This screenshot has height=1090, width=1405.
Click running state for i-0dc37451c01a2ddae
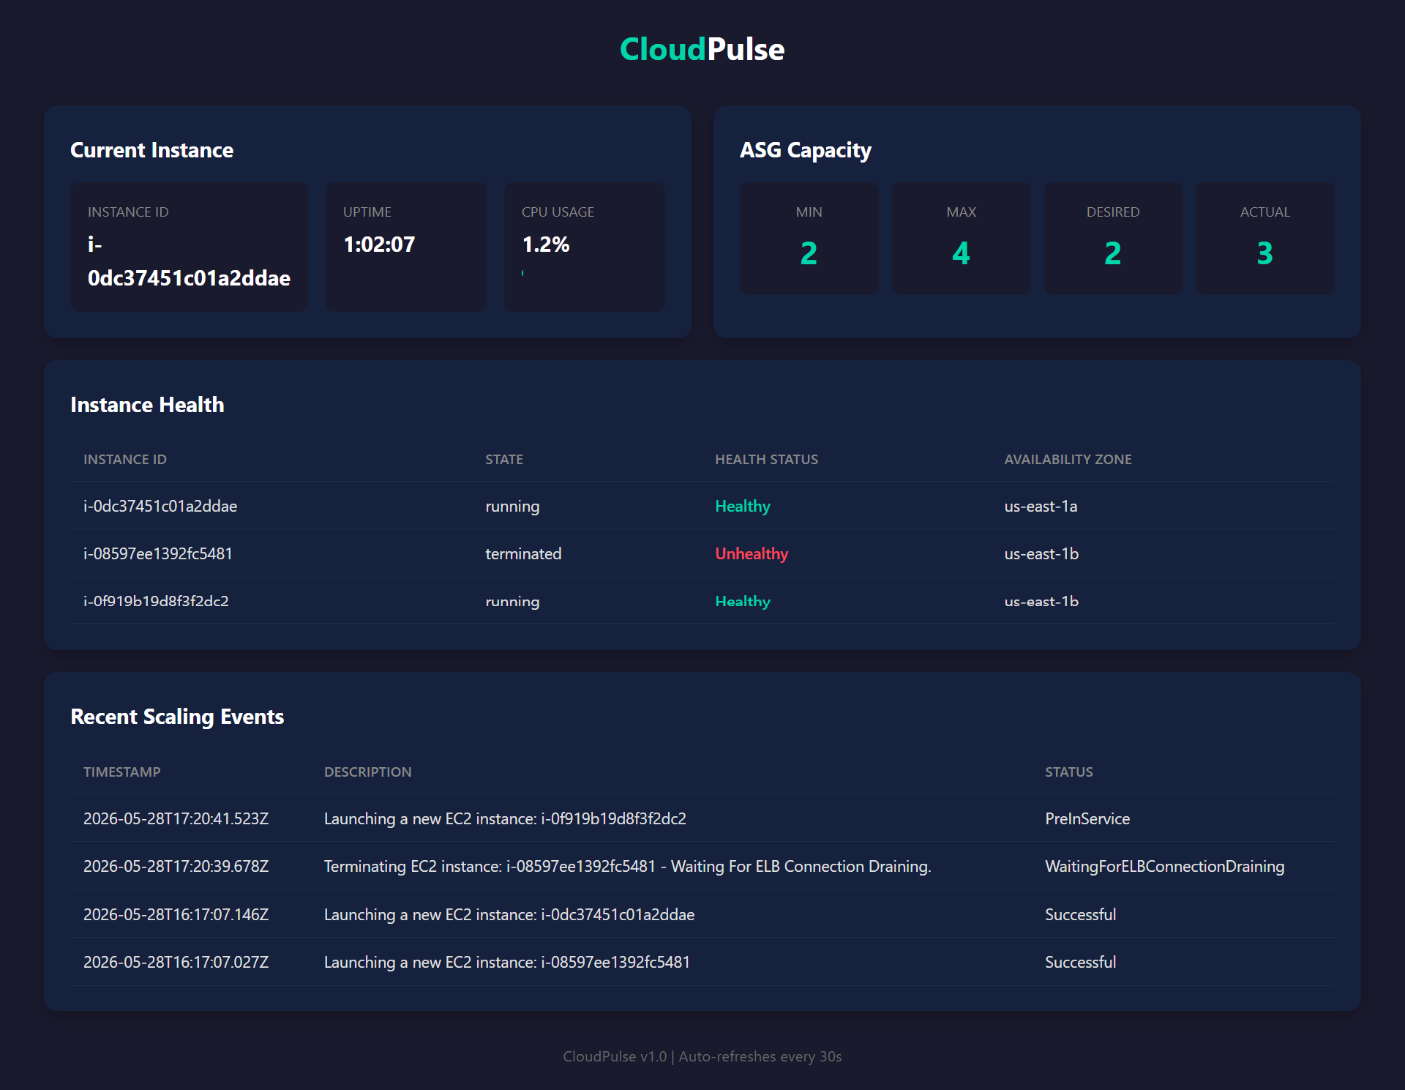click(512, 507)
